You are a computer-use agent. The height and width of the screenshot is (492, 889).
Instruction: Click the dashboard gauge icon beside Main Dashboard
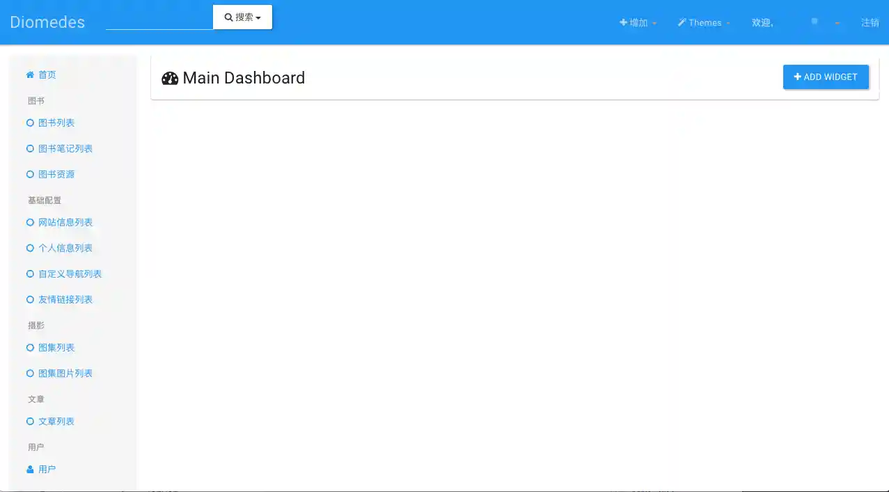tap(169, 78)
